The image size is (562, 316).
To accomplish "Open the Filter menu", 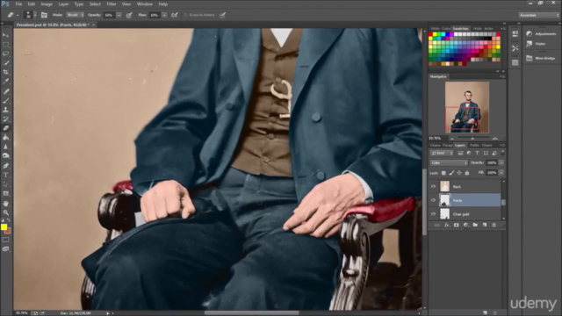I will [x=112, y=4].
